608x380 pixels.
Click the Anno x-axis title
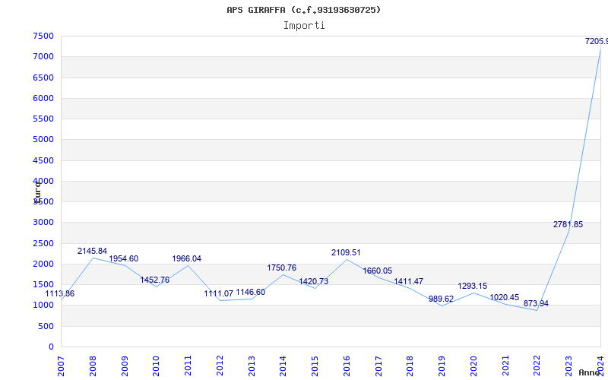(x=591, y=372)
